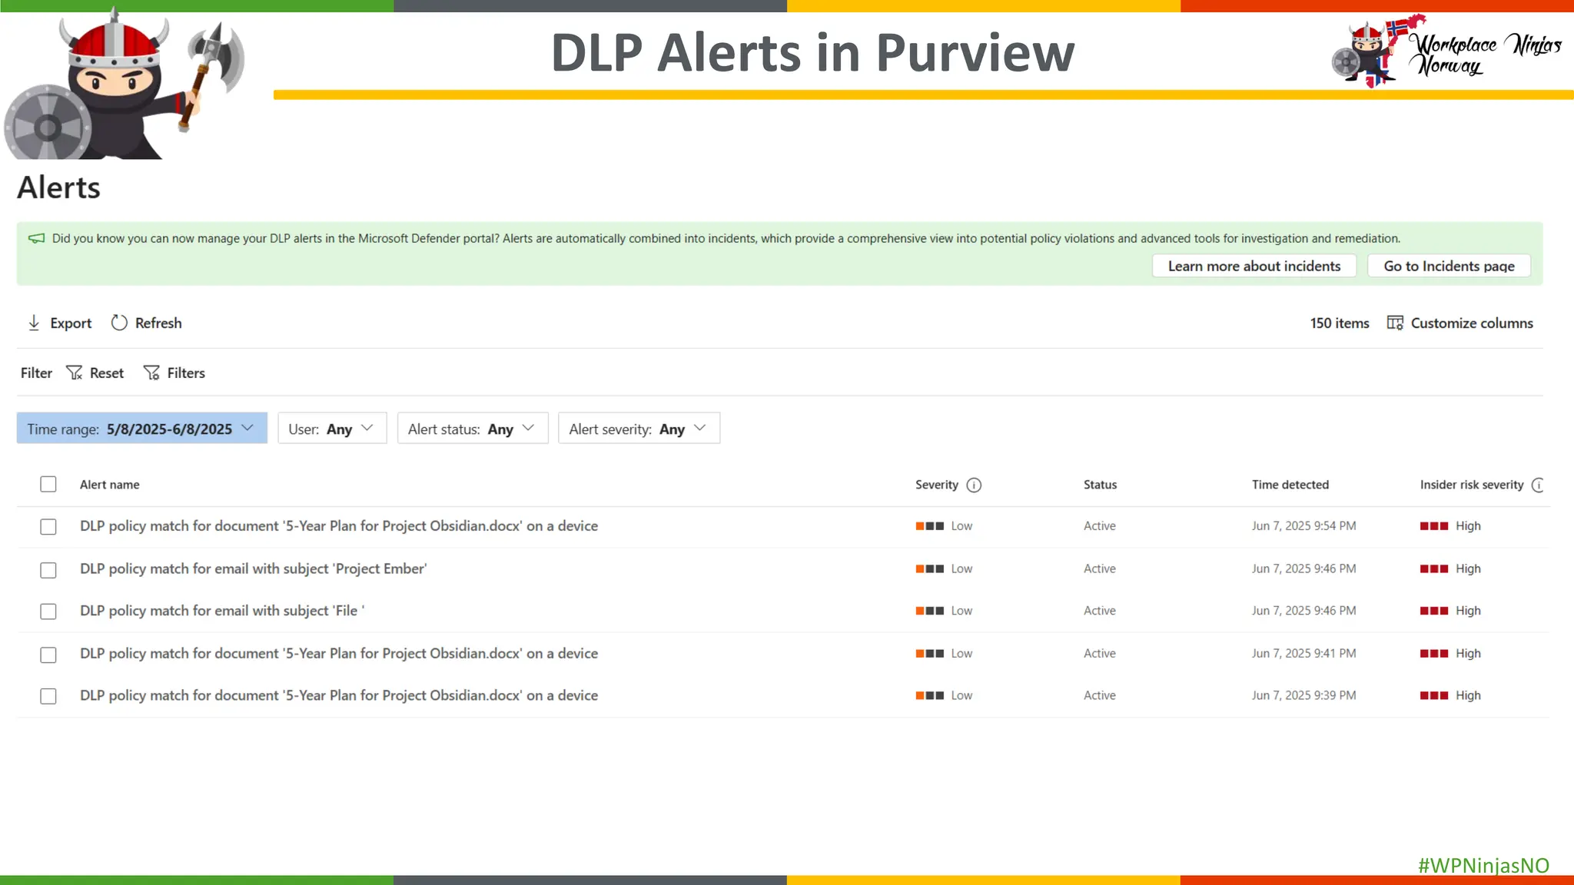1574x885 pixels.
Task: Open the Filters funnel icon
Action: 151,373
